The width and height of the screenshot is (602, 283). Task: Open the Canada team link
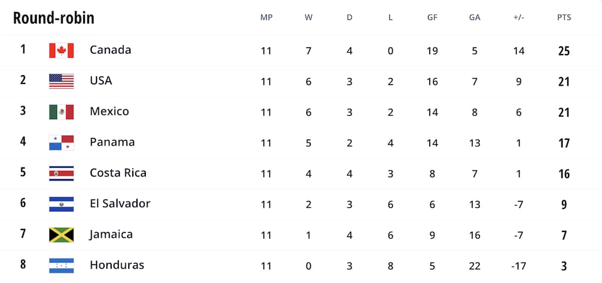(x=111, y=50)
